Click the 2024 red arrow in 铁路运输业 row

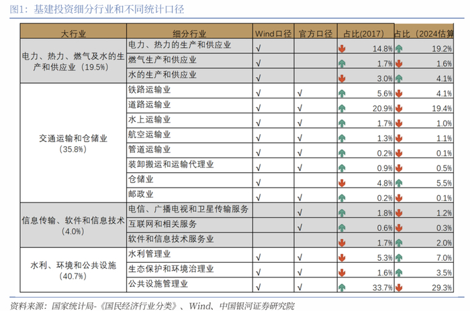pyautogui.click(x=399, y=93)
